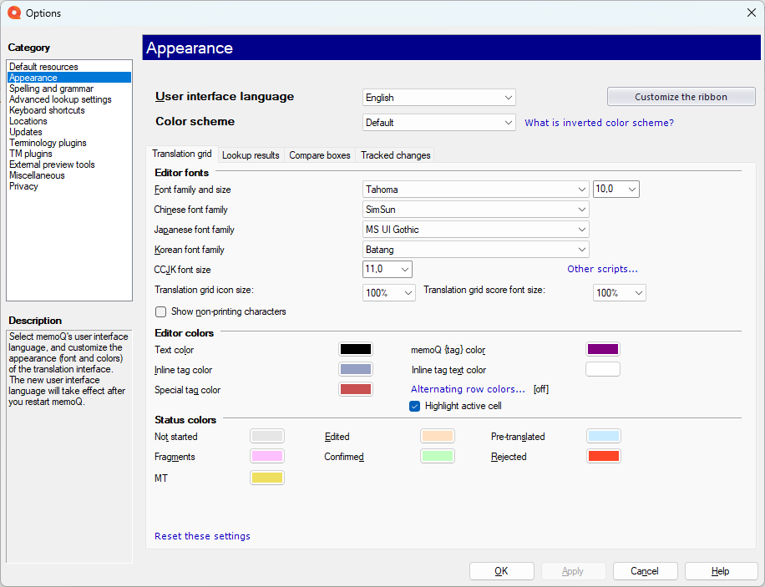Open the Color scheme dropdown

point(509,122)
